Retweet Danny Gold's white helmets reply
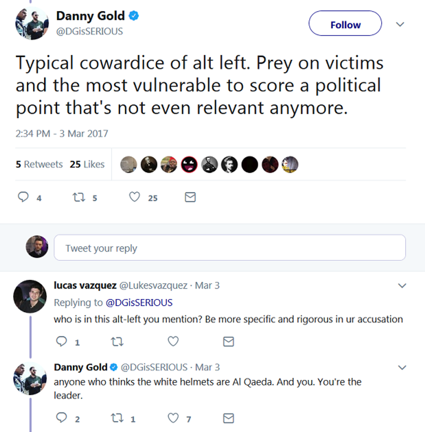This screenshot has width=425, height=432. pos(117,418)
